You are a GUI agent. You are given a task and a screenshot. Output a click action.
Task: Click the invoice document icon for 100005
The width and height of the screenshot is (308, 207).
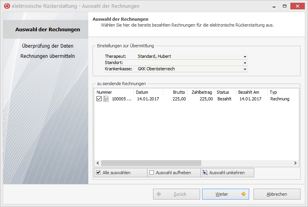click(x=106, y=99)
